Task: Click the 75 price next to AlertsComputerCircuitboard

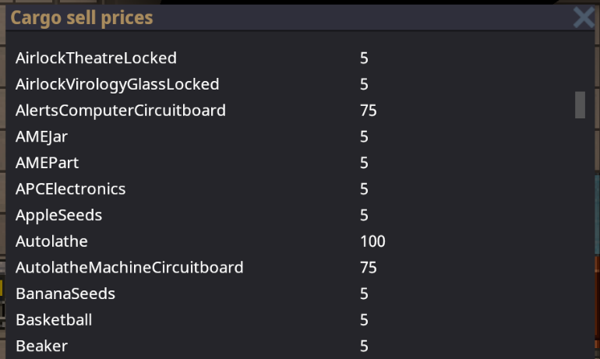Action: click(368, 111)
